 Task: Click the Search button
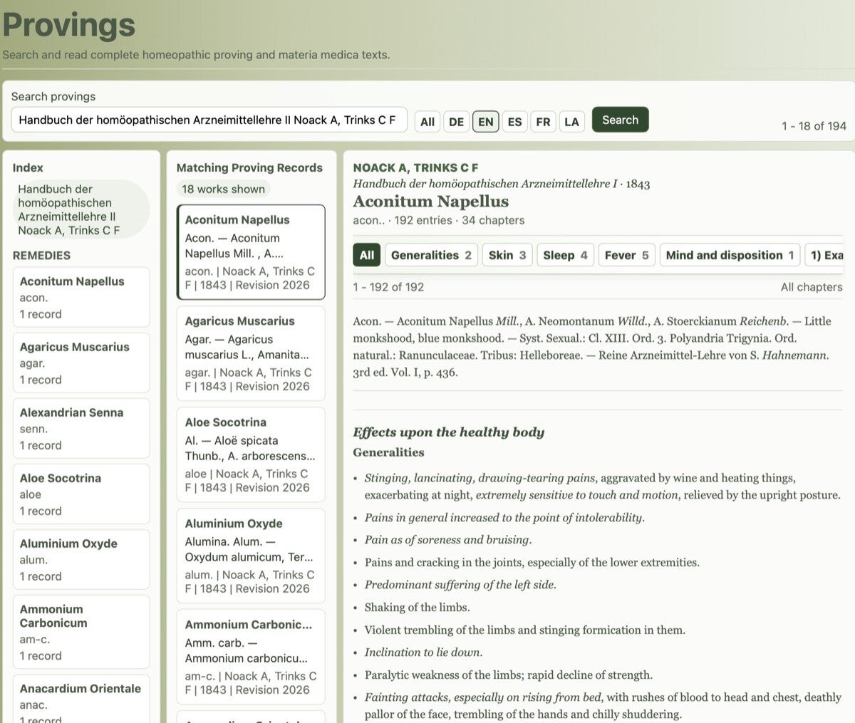pyautogui.click(x=620, y=120)
